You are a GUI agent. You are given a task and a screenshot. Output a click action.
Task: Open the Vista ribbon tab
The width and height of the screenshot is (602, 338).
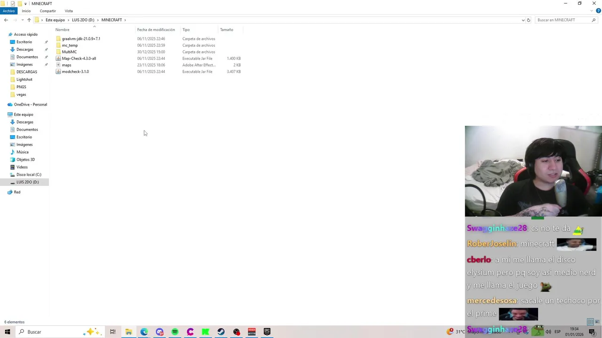click(69, 11)
